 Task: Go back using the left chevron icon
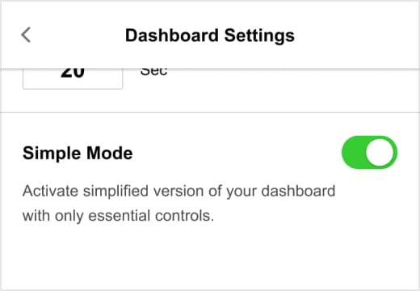(x=26, y=35)
